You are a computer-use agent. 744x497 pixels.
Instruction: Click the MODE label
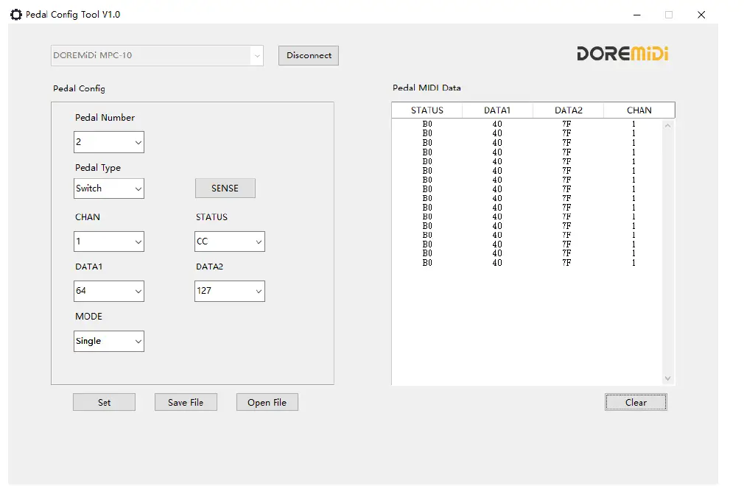(88, 317)
